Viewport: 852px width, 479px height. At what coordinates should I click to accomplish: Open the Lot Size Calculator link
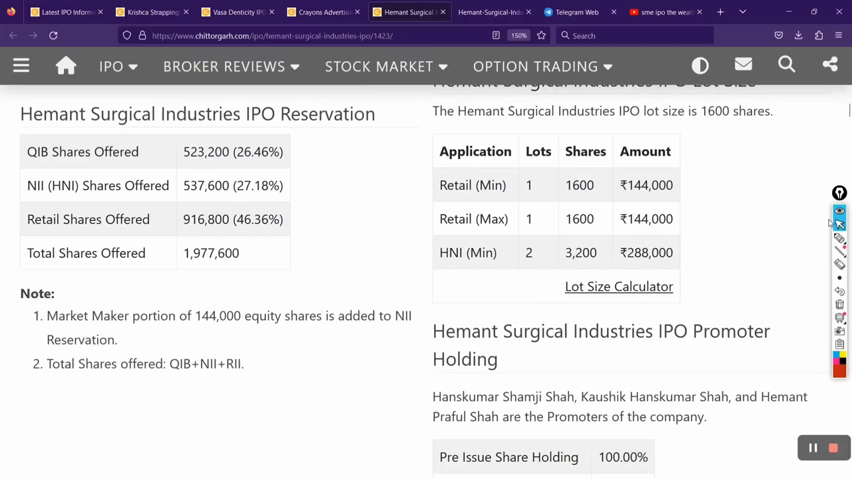[x=619, y=286]
